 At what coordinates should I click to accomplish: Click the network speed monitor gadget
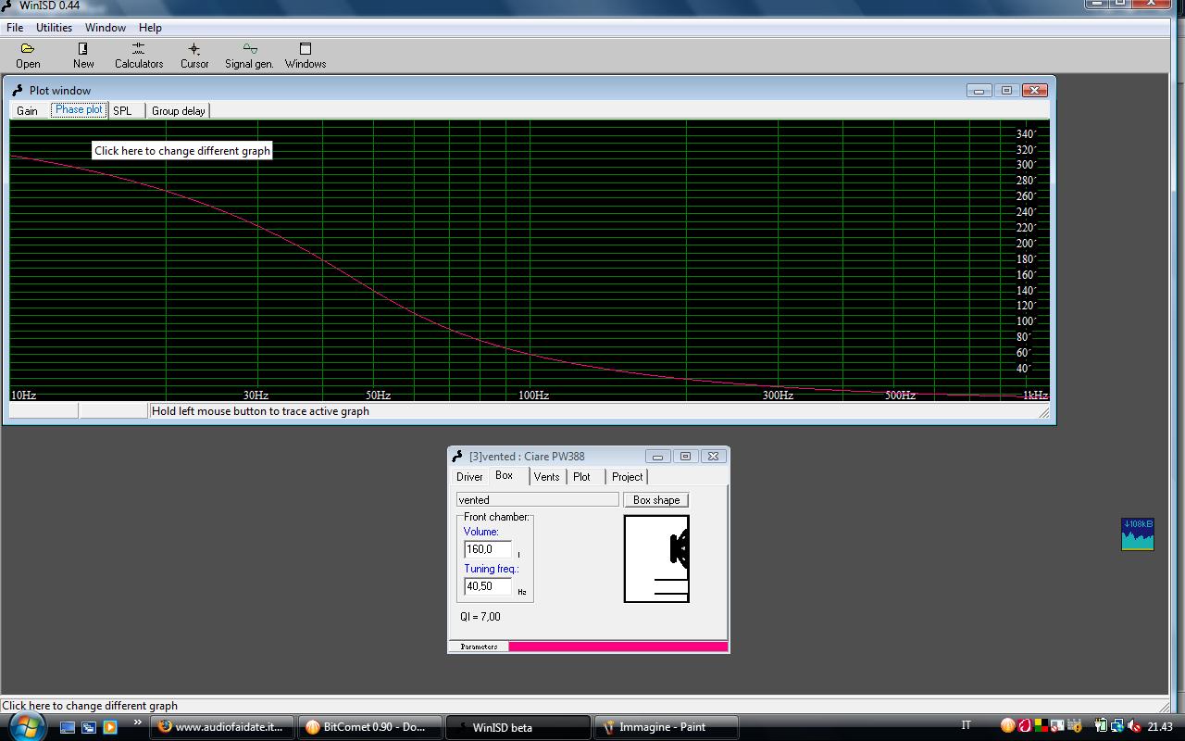pos(1137,534)
